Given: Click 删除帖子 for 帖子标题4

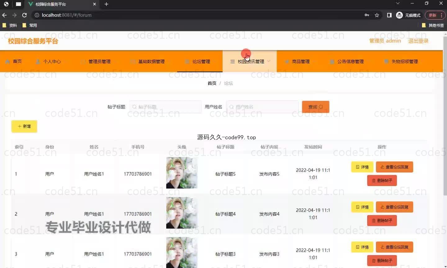Looking at the screenshot, I should click(x=382, y=221).
